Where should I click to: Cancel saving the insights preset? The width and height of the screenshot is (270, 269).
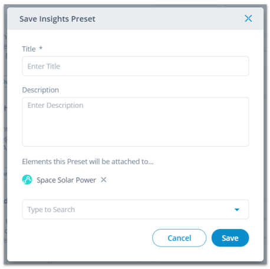pos(179,238)
